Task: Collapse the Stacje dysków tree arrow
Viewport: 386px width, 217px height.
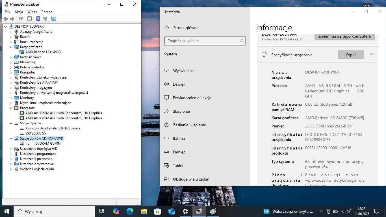Action: pos(11,123)
